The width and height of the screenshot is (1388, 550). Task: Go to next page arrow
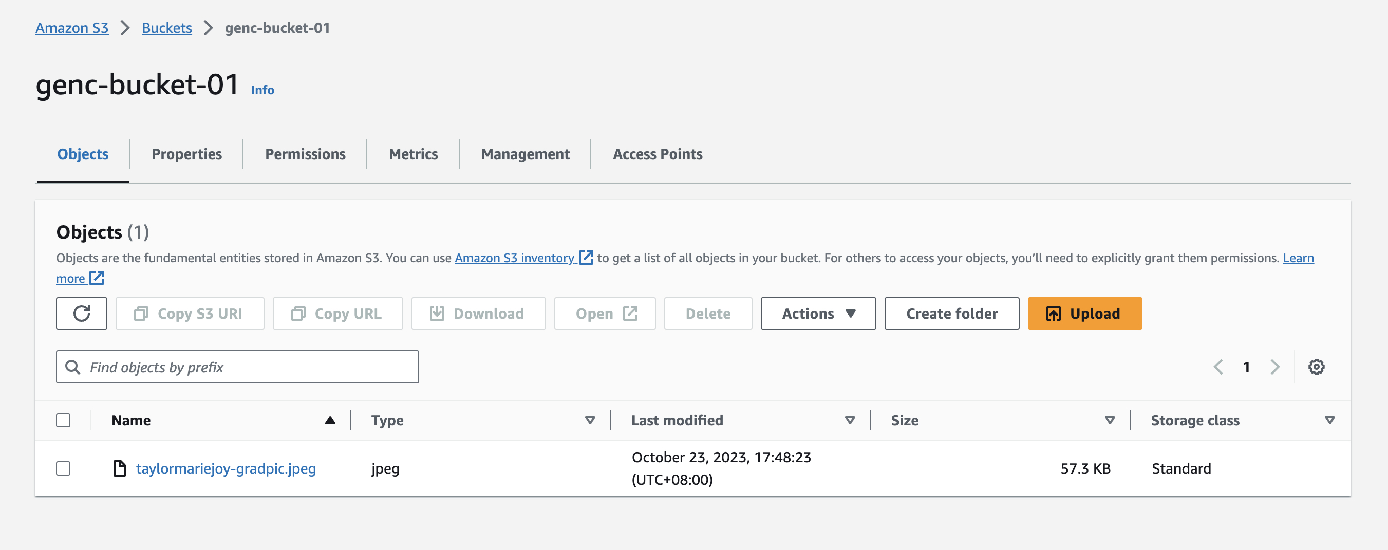coord(1274,367)
